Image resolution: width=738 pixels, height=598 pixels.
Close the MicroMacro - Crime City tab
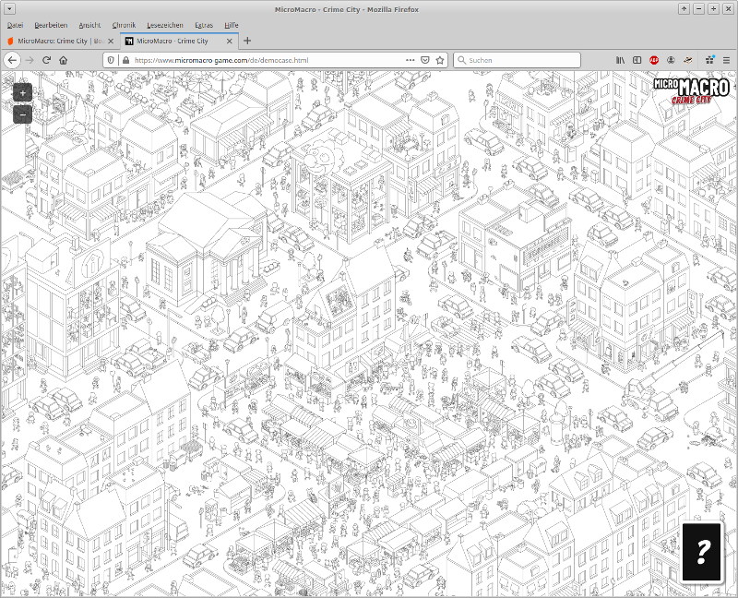pyautogui.click(x=229, y=41)
